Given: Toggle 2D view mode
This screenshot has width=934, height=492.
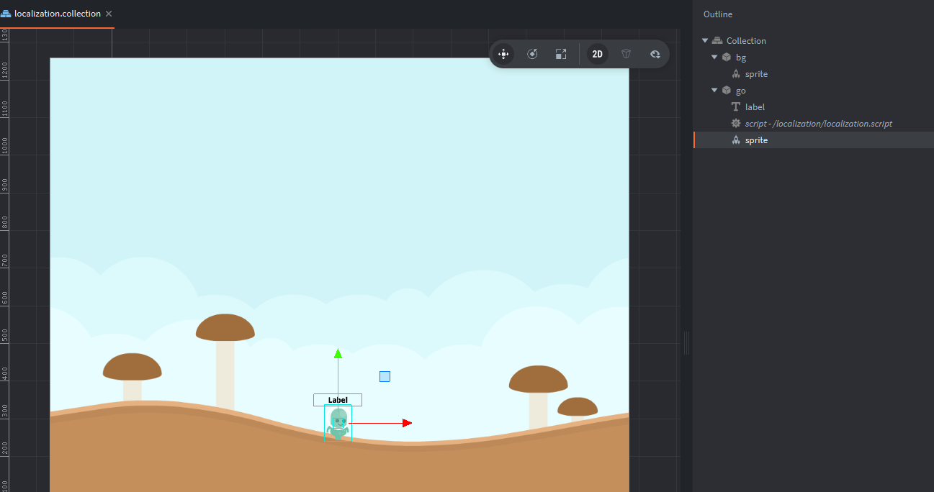Looking at the screenshot, I should (597, 54).
